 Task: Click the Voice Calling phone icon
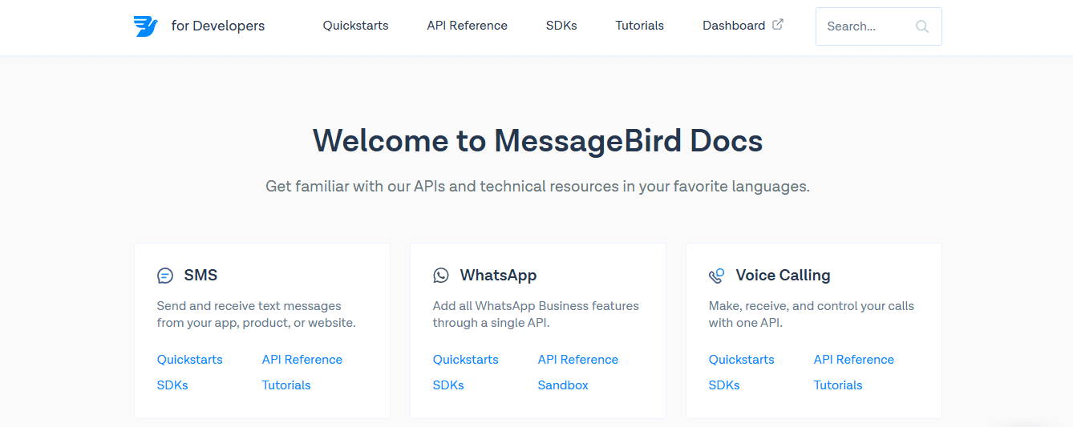[x=717, y=276]
